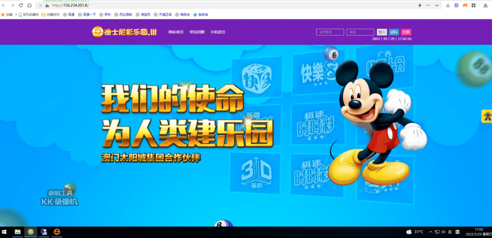The width and height of the screenshot is (492, 238).
Task: Open the 京东 bookmark
Action: [105, 14]
